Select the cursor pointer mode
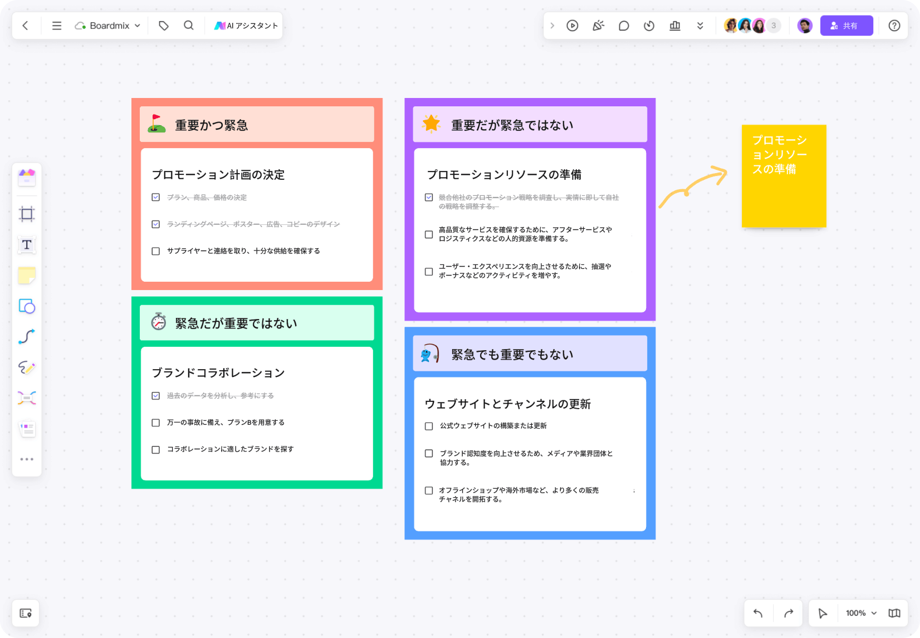Screen dimensions: 920x638 point(823,613)
